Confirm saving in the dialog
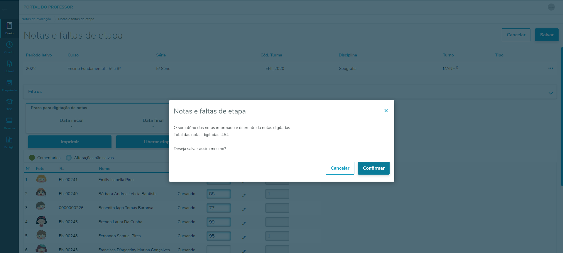The image size is (563, 253). click(374, 168)
